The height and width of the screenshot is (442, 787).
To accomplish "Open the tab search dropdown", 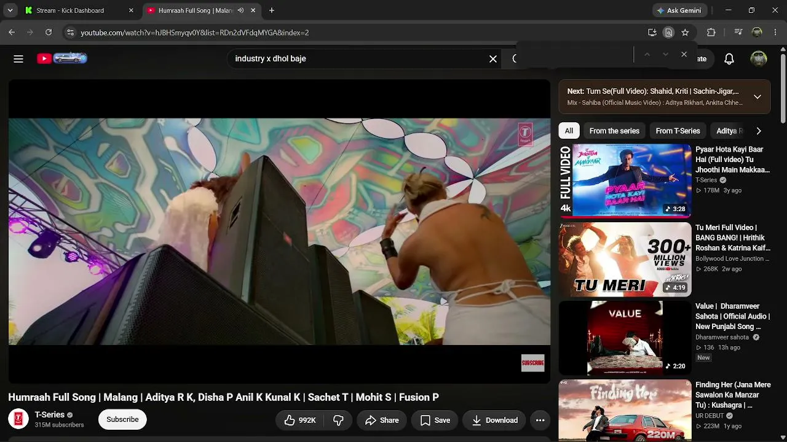I will tap(10, 10).
